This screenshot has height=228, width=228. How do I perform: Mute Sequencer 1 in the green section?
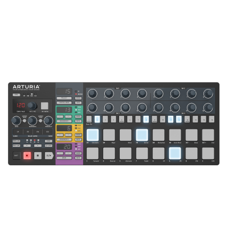click(78, 121)
